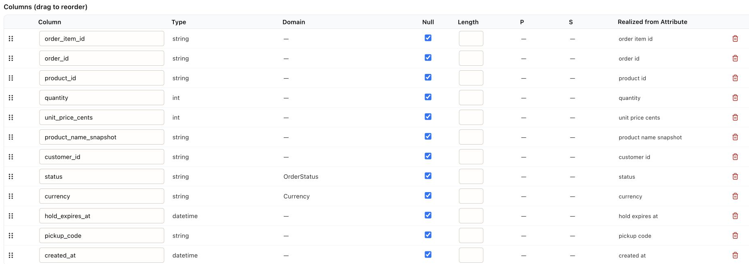
Task: Delete the product_id column row
Action: click(735, 78)
